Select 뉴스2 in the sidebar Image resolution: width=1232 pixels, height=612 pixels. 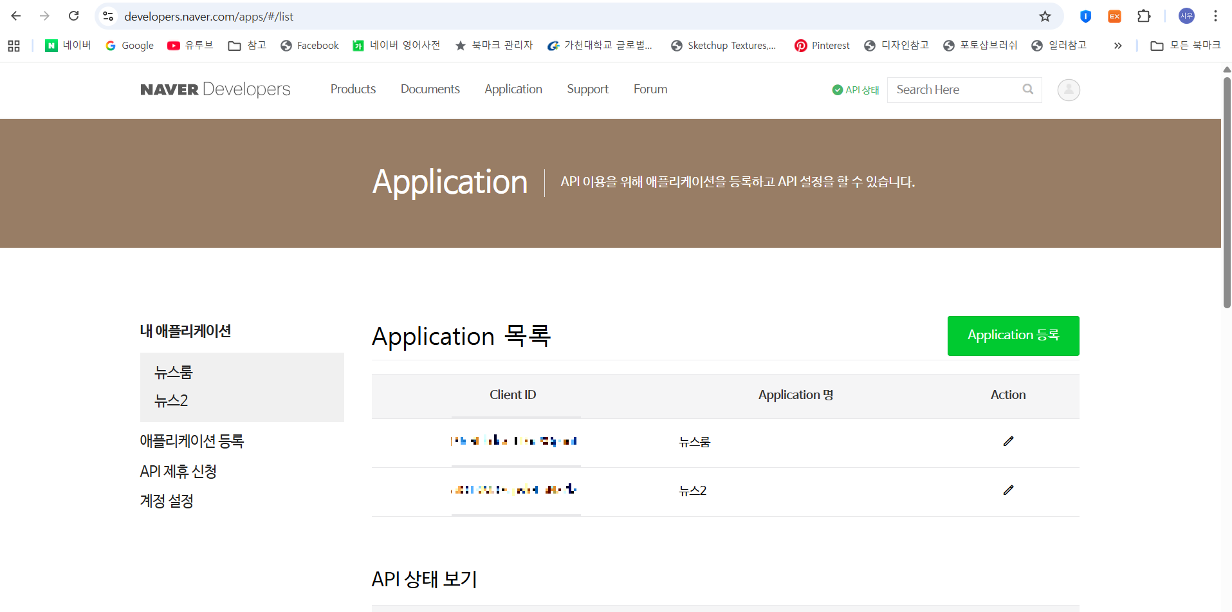(x=171, y=401)
